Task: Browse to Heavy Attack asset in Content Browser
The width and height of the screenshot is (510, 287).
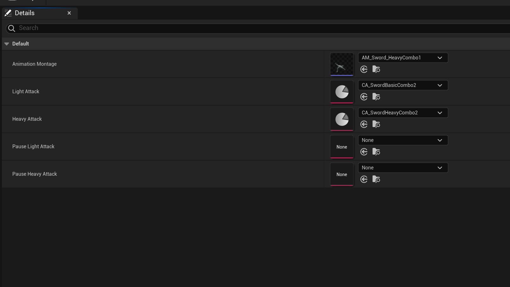Action: click(x=376, y=124)
